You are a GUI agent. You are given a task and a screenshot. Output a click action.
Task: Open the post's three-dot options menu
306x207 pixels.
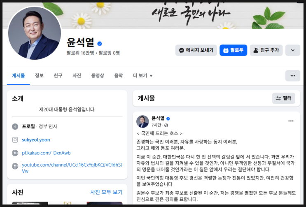pyautogui.click(x=291, y=121)
